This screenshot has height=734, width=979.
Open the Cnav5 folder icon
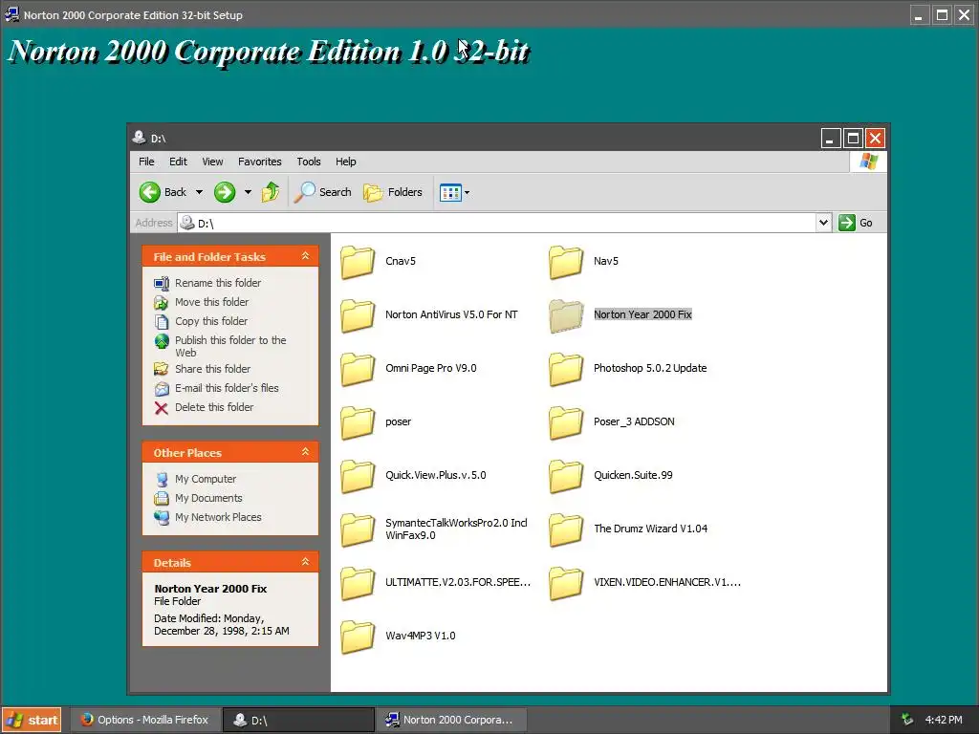[x=358, y=262]
